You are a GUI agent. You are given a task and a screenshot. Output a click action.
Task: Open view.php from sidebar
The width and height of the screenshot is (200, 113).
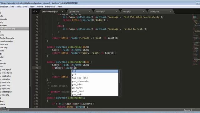tap(5, 95)
